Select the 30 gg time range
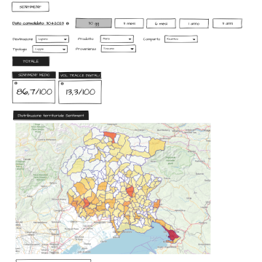The width and height of the screenshot is (262, 262). click(94, 23)
